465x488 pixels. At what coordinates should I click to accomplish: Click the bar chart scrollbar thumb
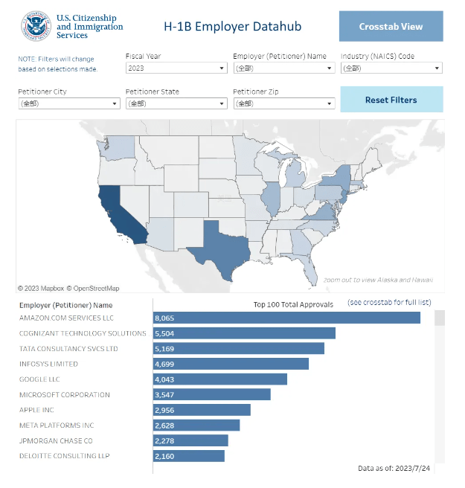pyautogui.click(x=440, y=318)
